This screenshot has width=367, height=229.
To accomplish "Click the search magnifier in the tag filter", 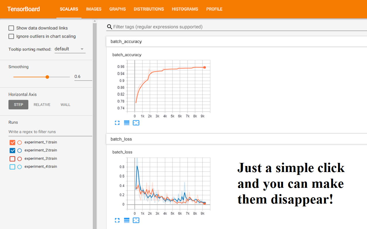I will pyautogui.click(x=109, y=27).
